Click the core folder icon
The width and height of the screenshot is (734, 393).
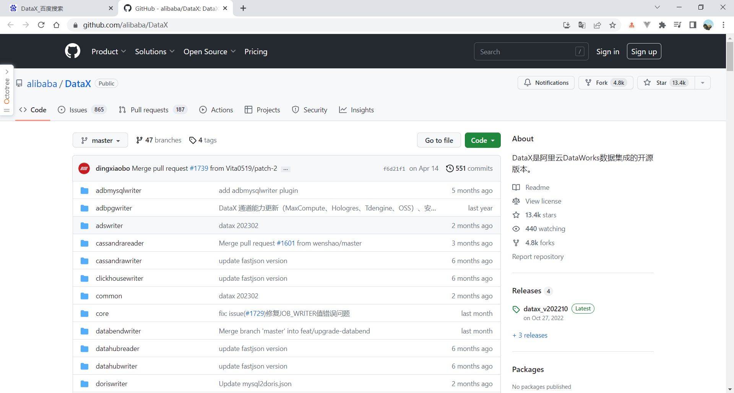pyautogui.click(x=84, y=314)
